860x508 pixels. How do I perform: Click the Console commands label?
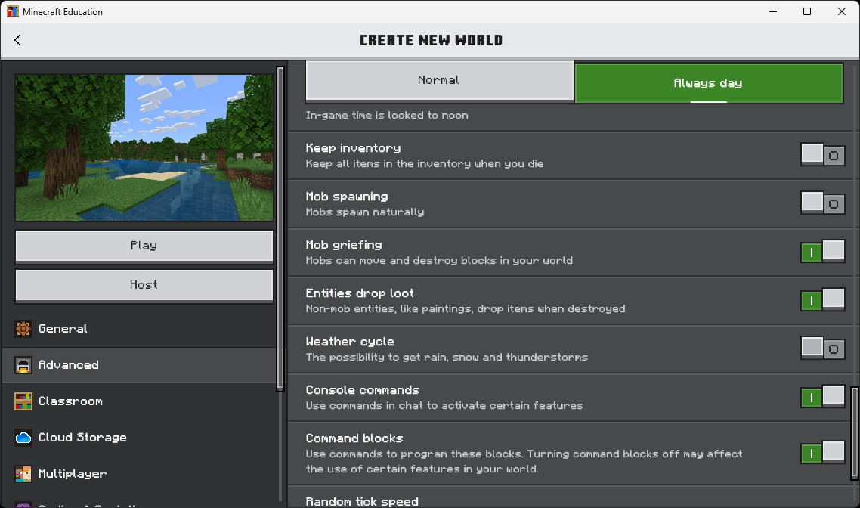point(363,390)
